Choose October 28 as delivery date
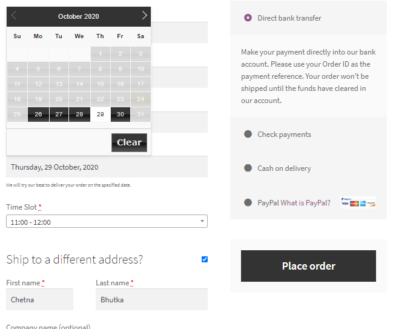393x329 pixels. (x=79, y=115)
